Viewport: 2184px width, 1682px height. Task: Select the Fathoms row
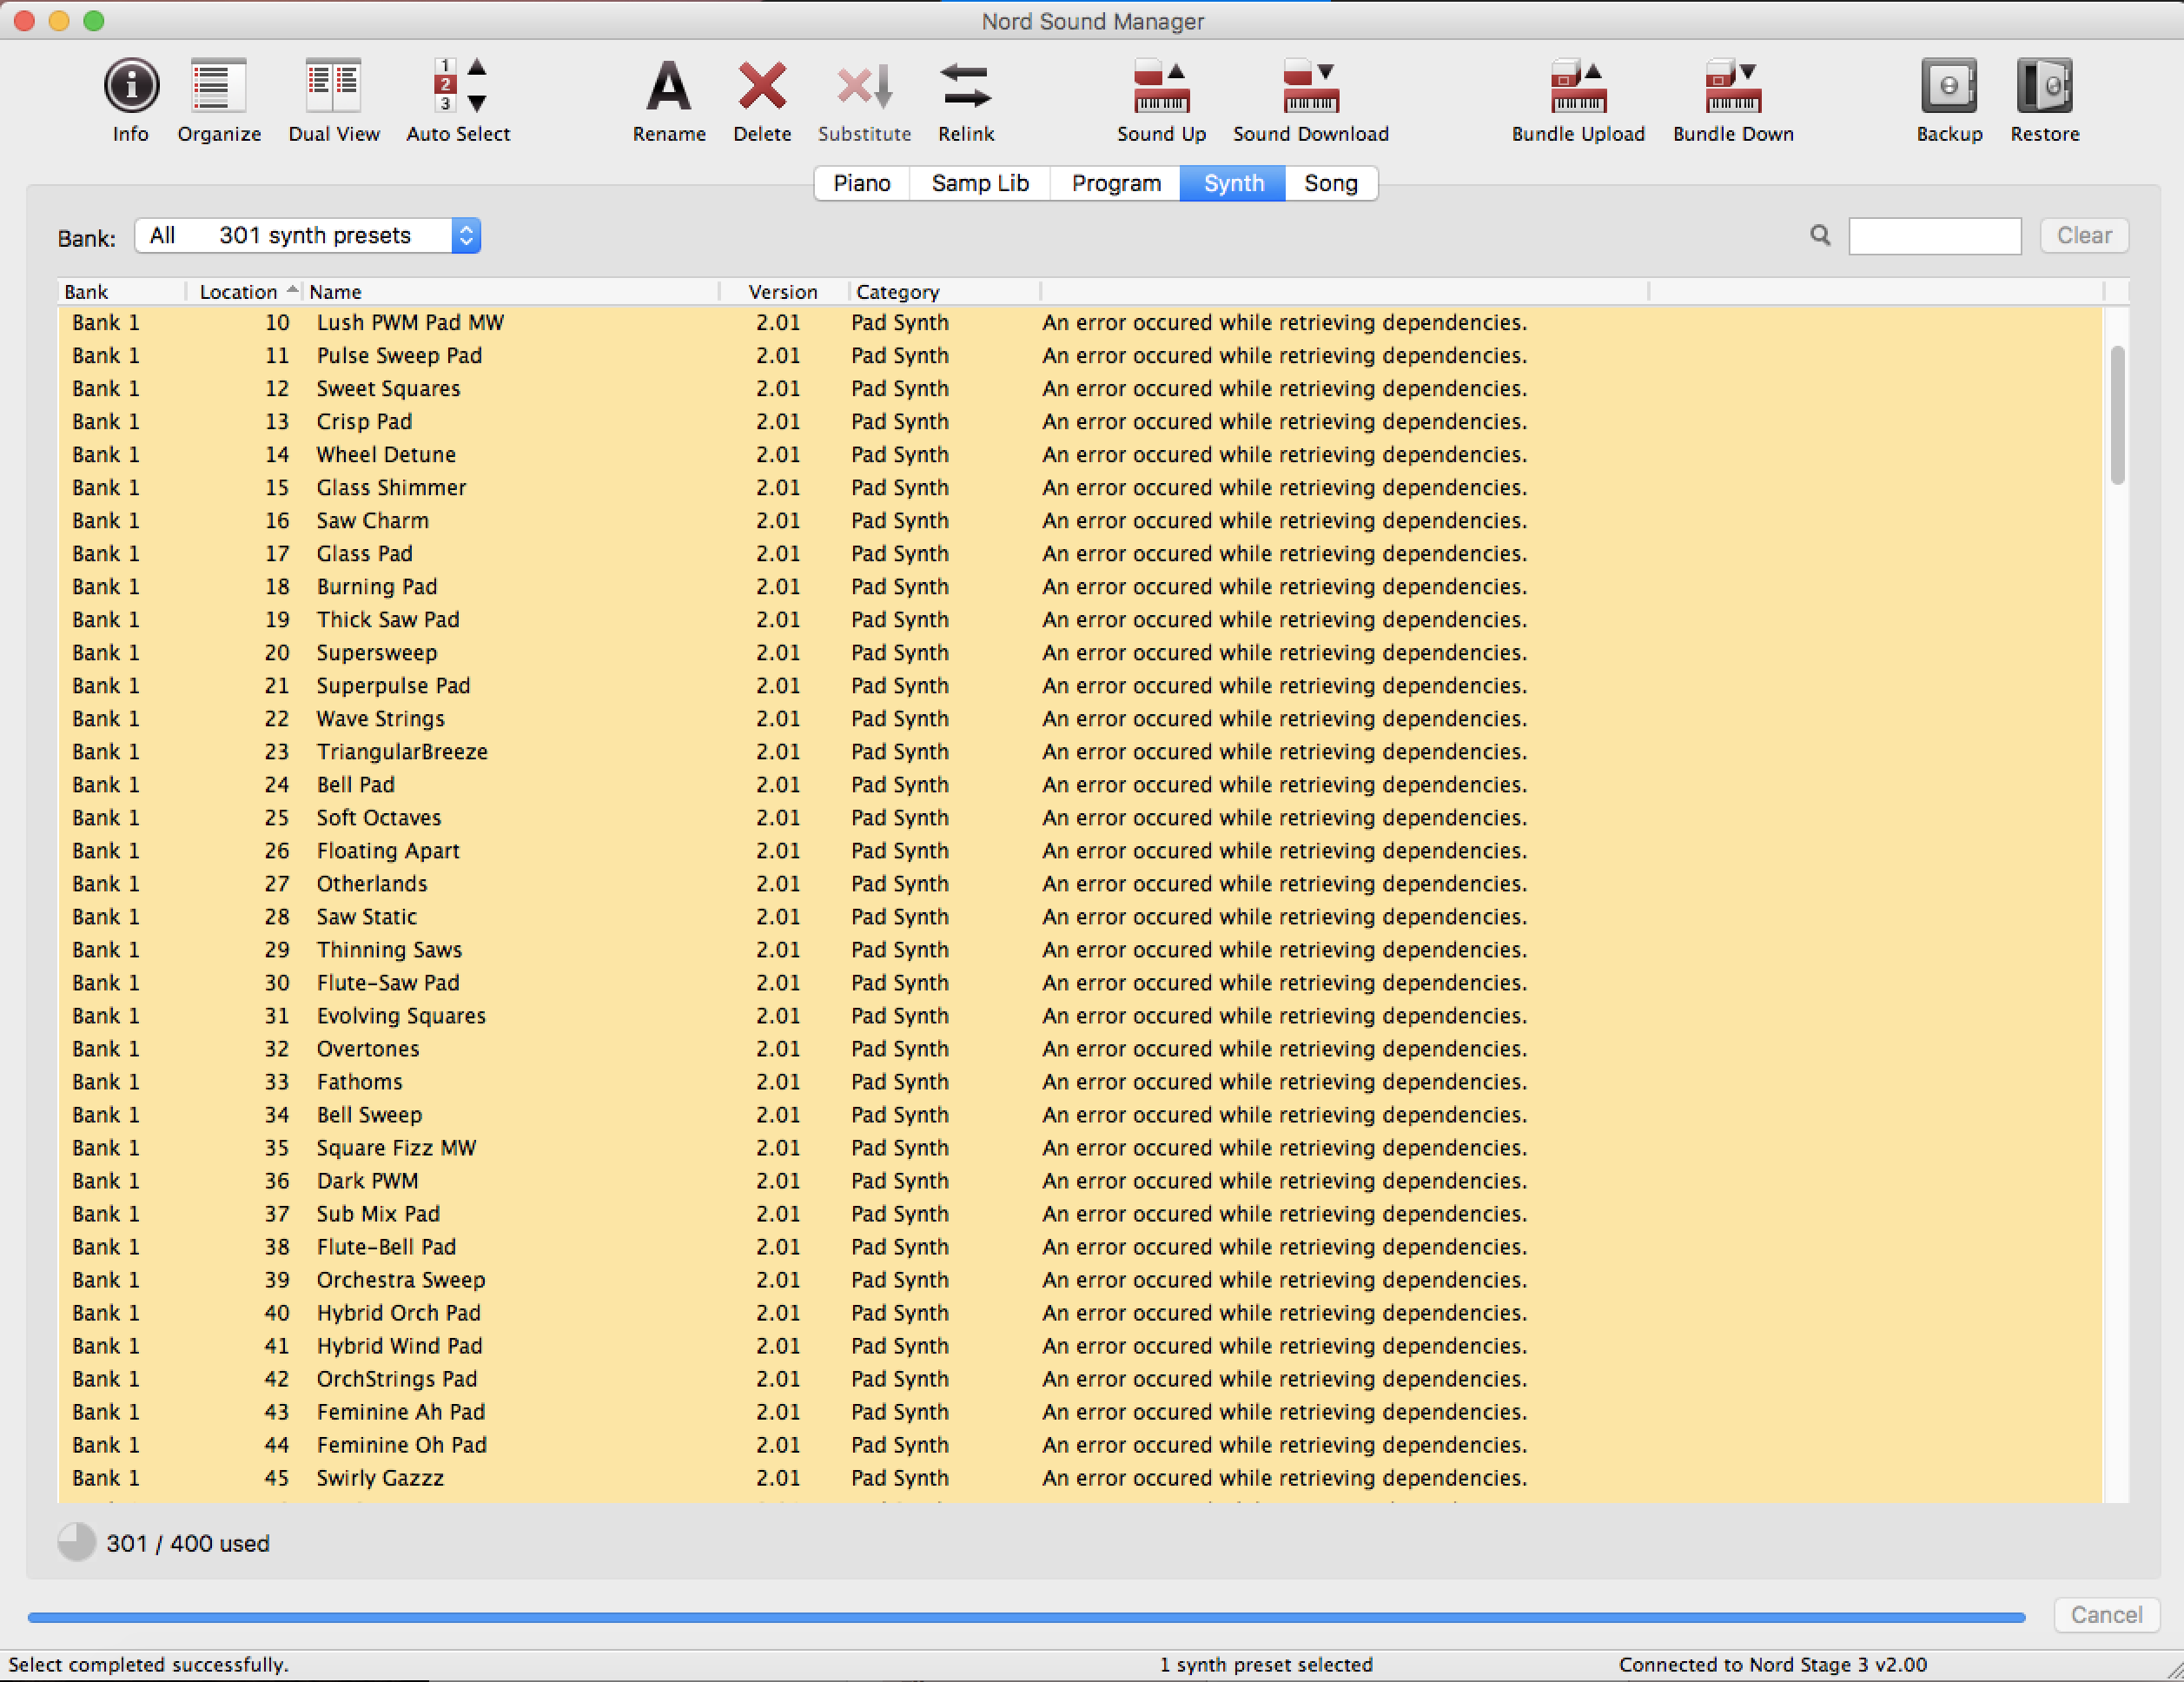pos(1080,1081)
